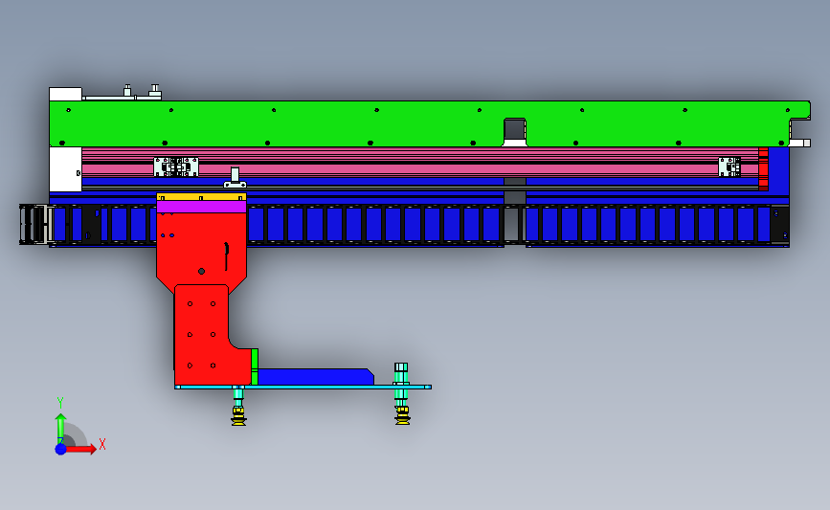Select the gray motor in green plate cutout
The image size is (830, 510).
(514, 131)
